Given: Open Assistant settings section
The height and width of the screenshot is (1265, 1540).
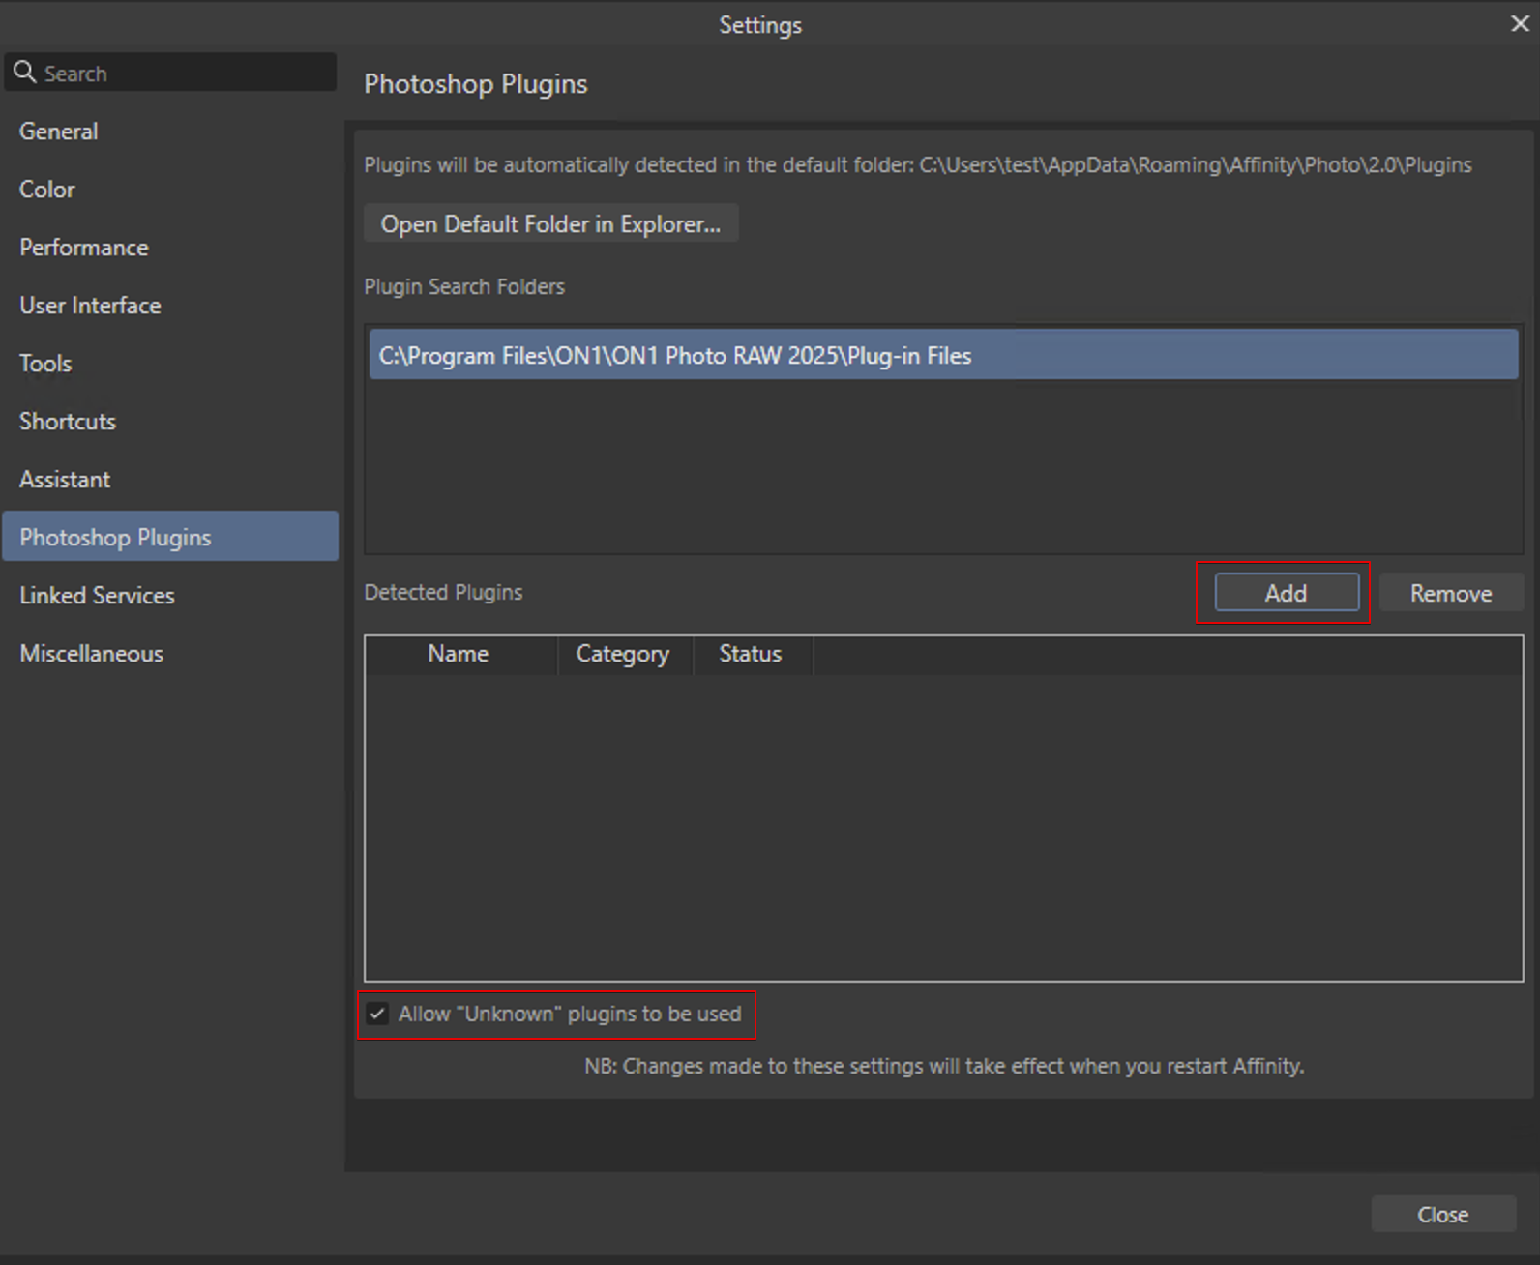Looking at the screenshot, I should [x=64, y=480].
